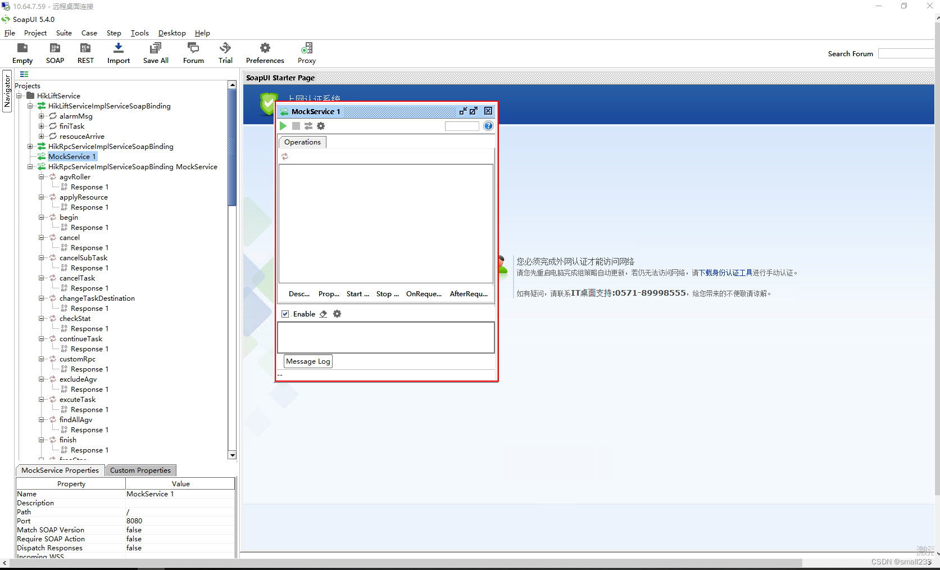Expand the alarmMsg operation
The image size is (940, 570).
pos(41,116)
